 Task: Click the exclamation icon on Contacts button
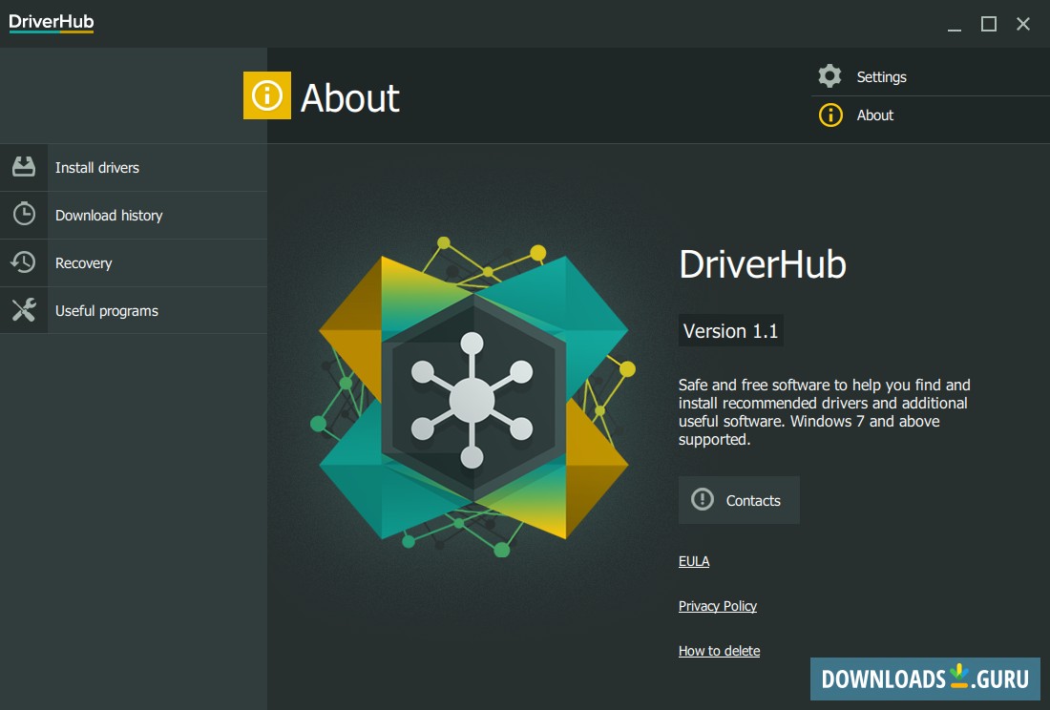(702, 499)
